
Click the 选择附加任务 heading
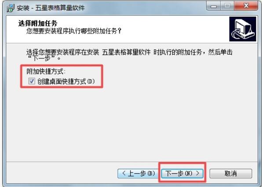click(x=38, y=23)
